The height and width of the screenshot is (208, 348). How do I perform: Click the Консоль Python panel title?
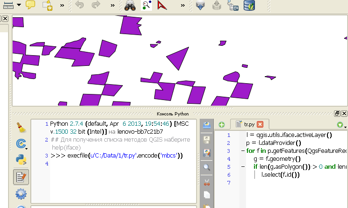pyautogui.click(x=173, y=114)
